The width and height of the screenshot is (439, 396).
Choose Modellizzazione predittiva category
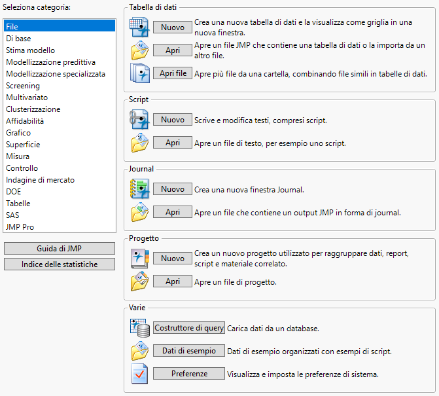click(60, 62)
